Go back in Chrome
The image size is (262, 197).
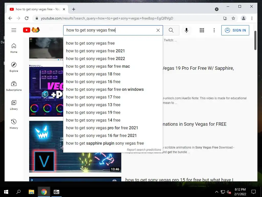point(10,18)
